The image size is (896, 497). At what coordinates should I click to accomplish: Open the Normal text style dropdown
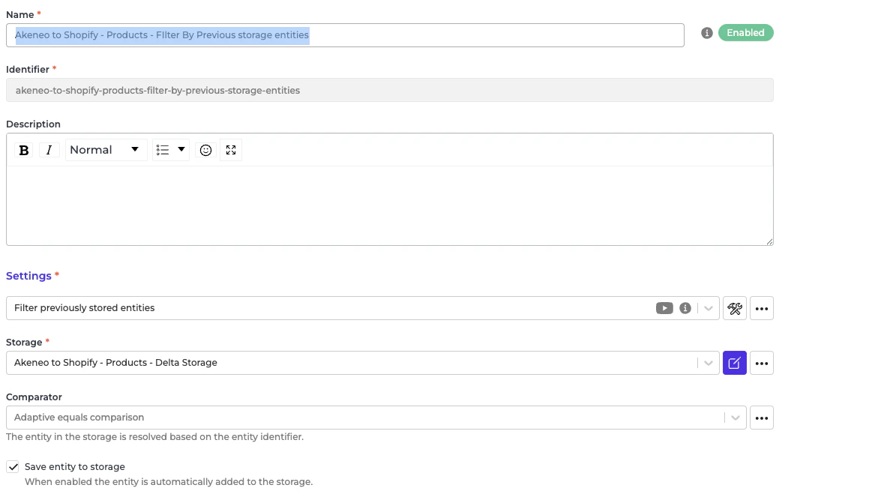106,150
